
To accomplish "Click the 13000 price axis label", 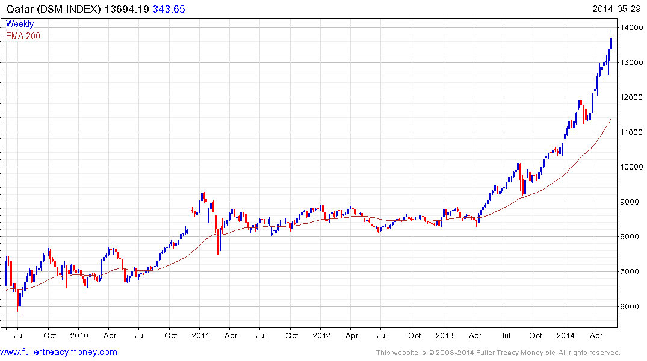I will pos(631,63).
